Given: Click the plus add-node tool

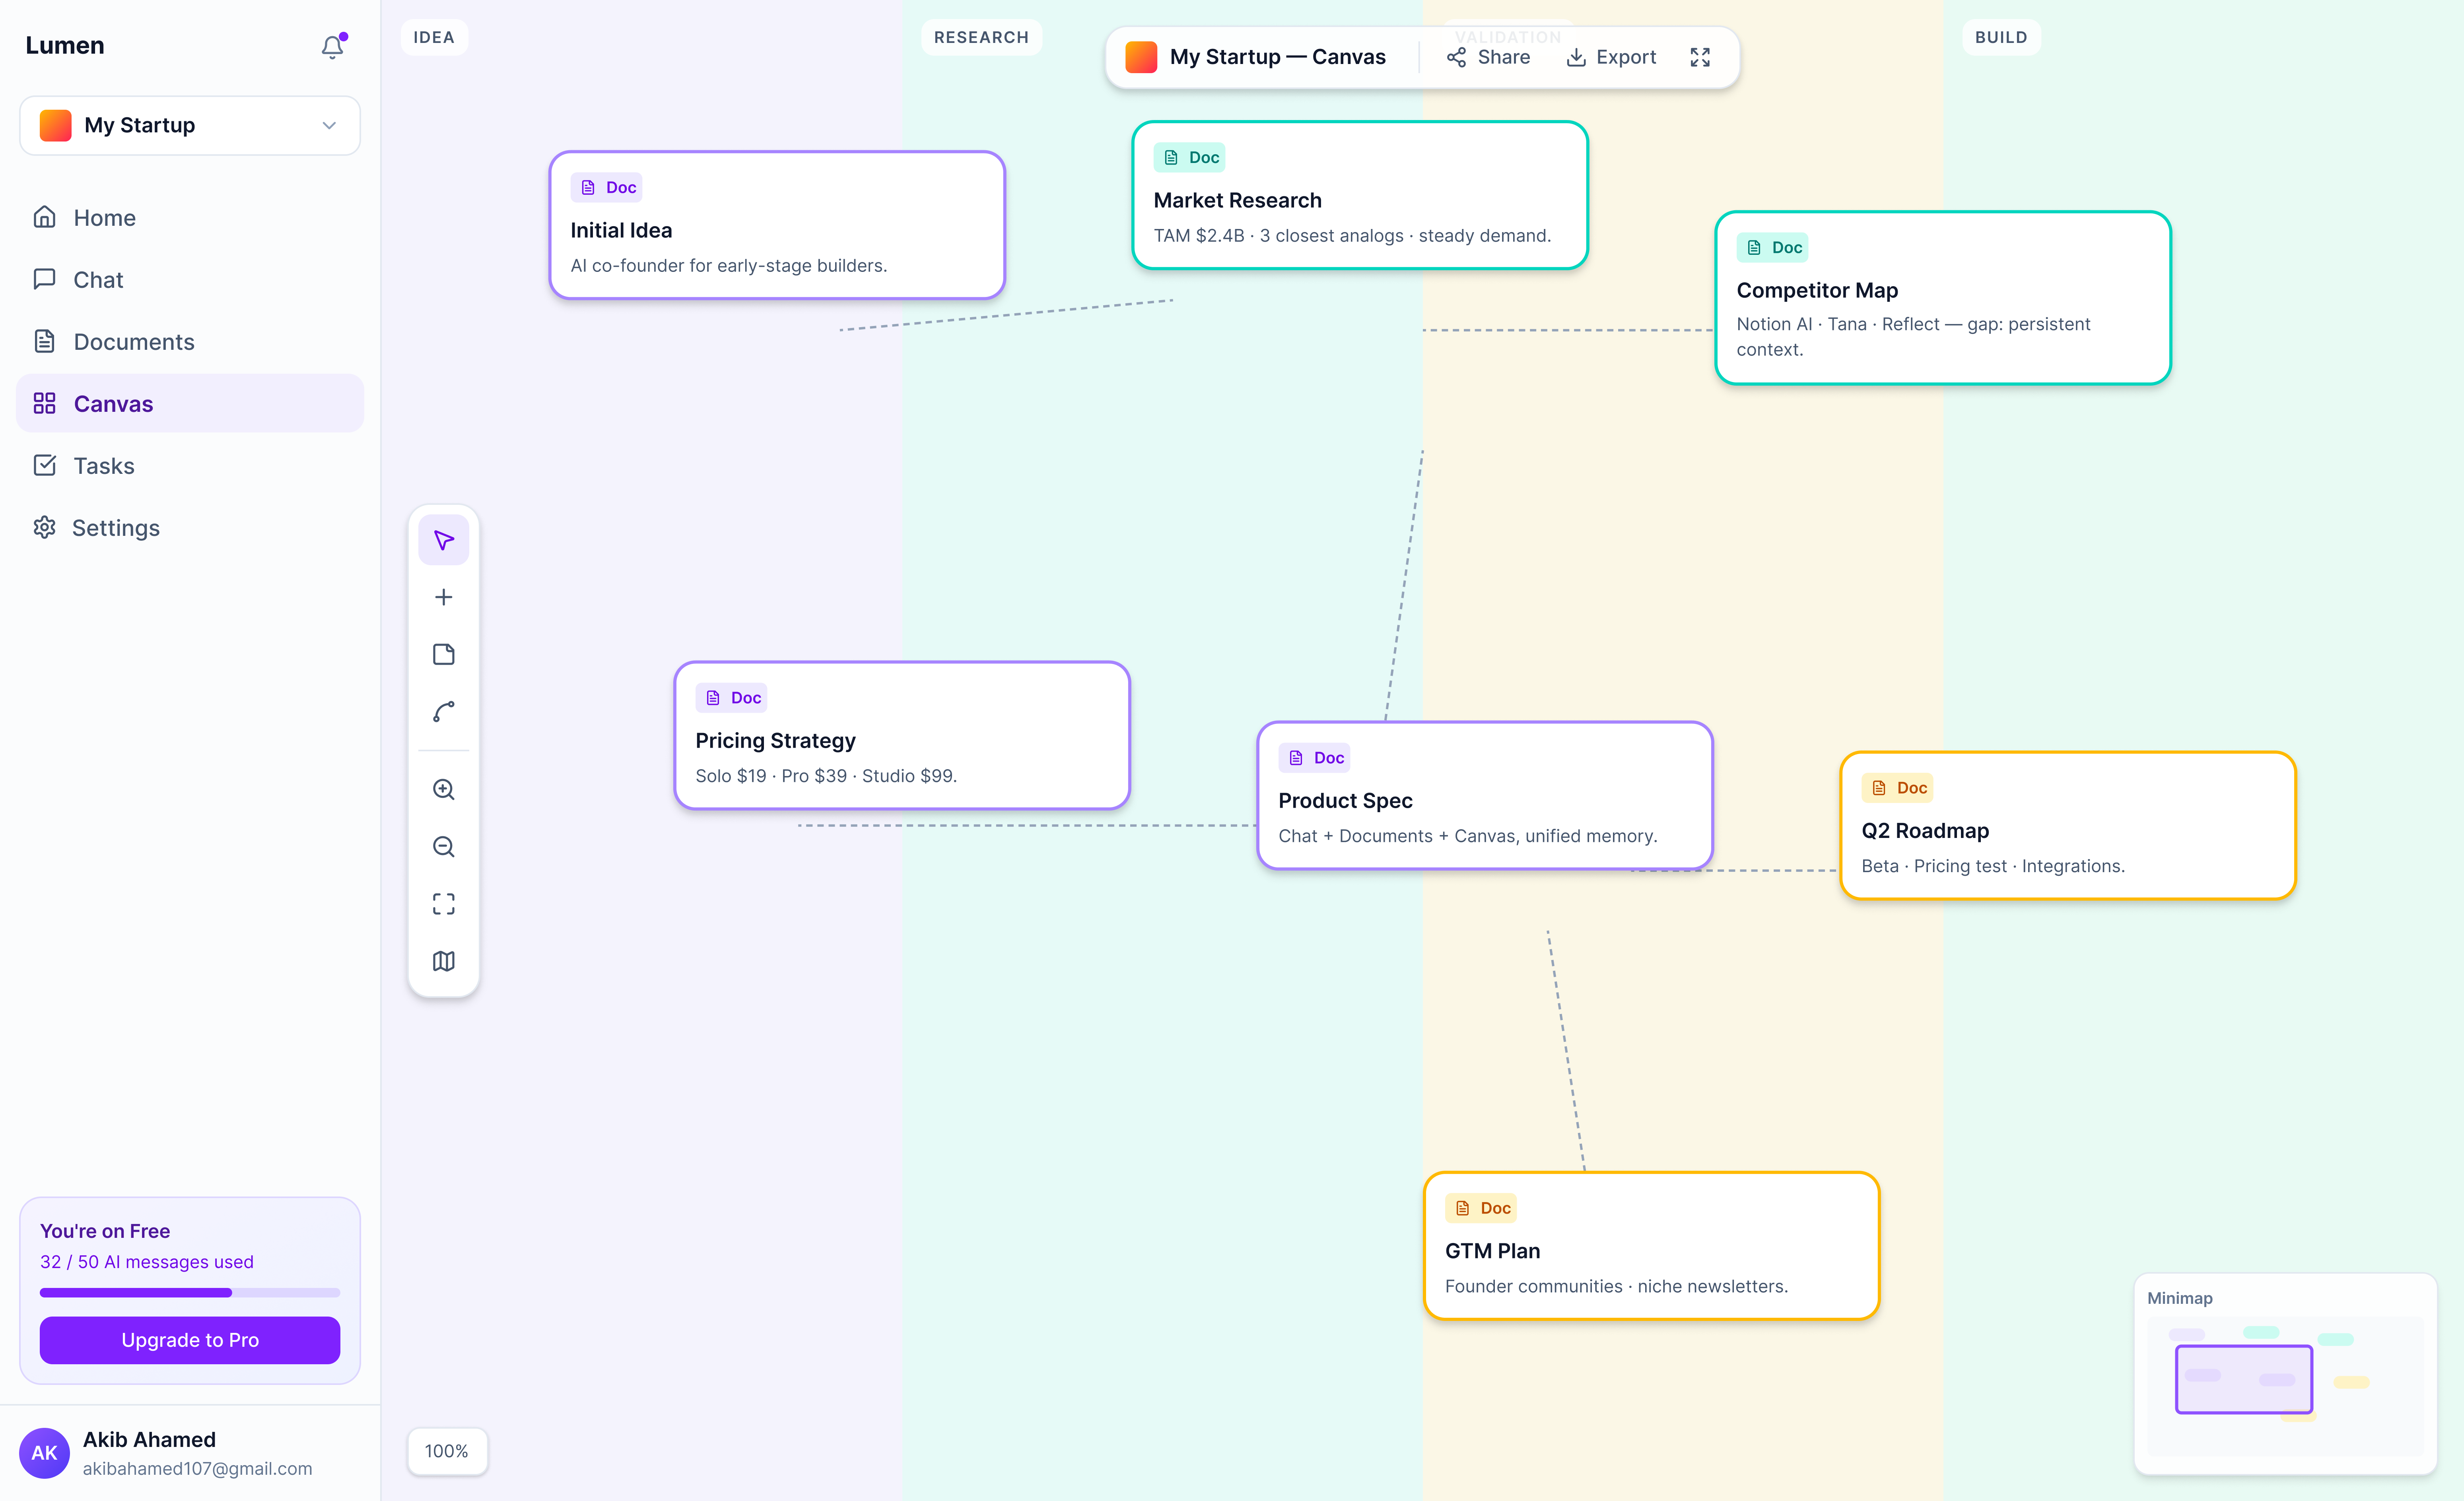Looking at the screenshot, I should [444, 597].
